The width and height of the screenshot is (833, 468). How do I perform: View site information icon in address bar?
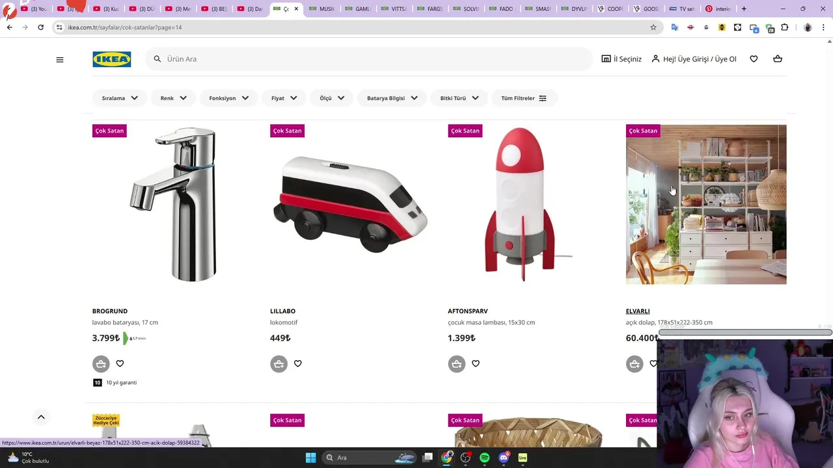click(59, 27)
